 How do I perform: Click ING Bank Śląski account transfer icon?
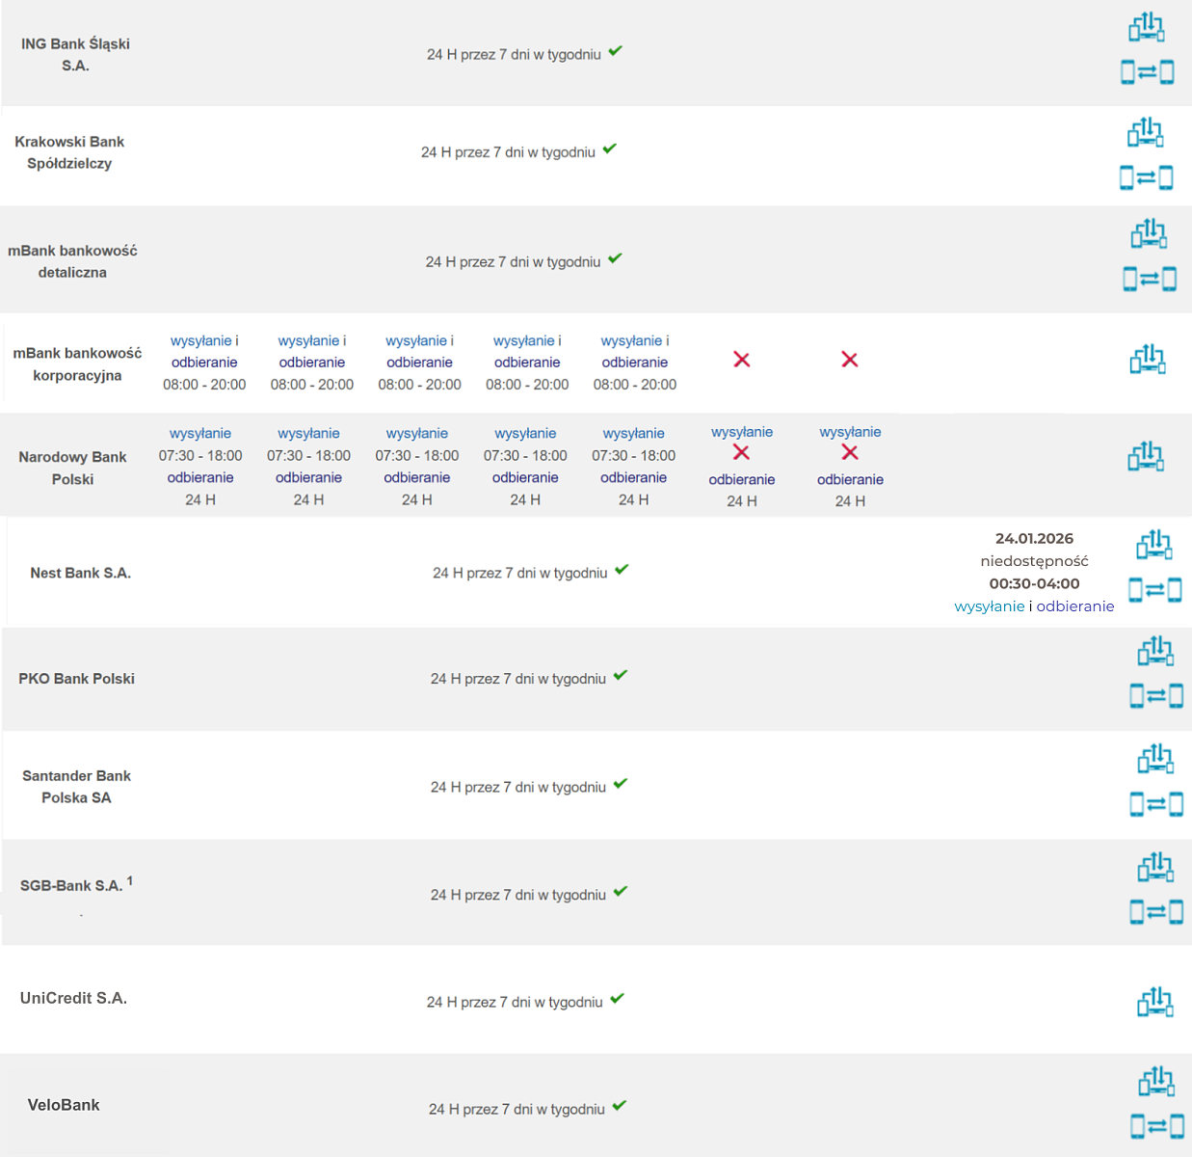(x=1147, y=27)
